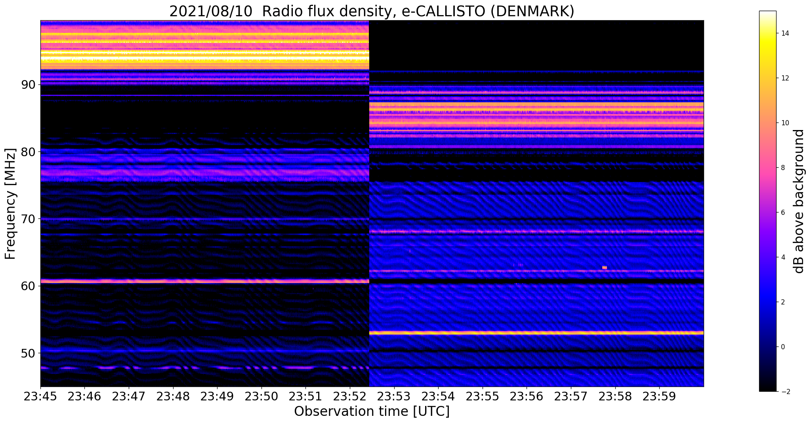Click the 'dB above background' colorbar label
Screen dimensions: 811x423
click(x=799, y=201)
